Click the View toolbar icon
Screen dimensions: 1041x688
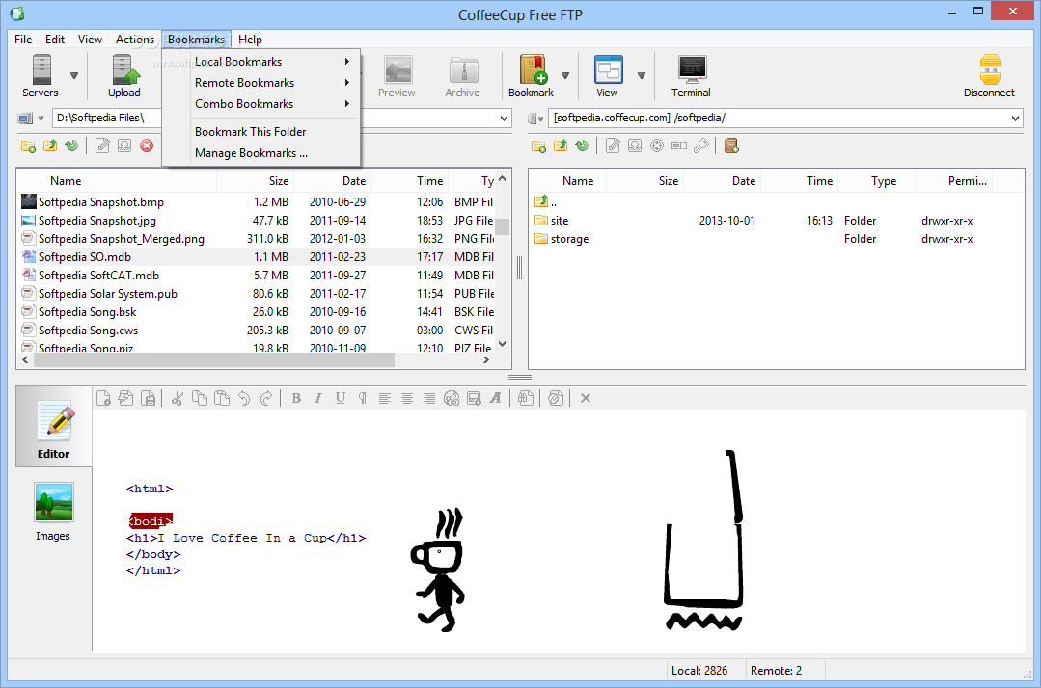(x=608, y=75)
